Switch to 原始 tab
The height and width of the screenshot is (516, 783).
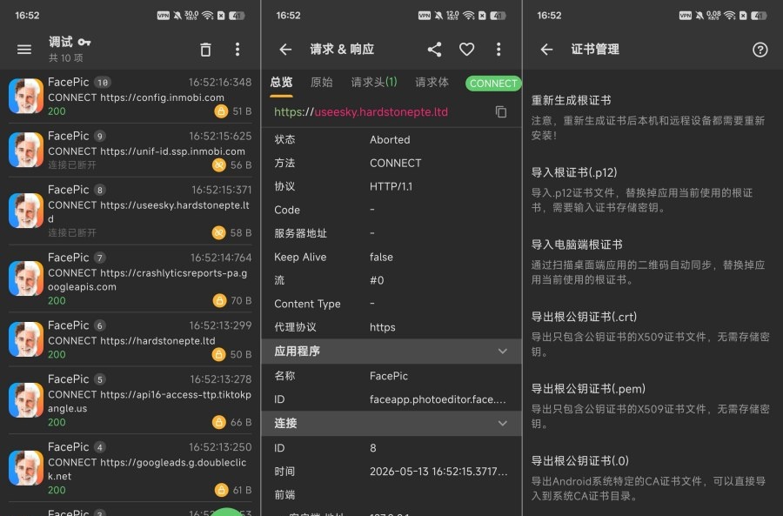tap(321, 83)
